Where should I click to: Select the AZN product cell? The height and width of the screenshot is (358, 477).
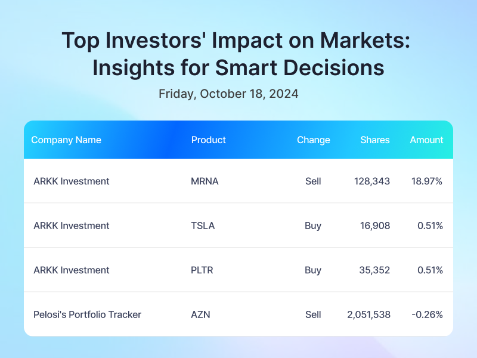click(x=200, y=314)
